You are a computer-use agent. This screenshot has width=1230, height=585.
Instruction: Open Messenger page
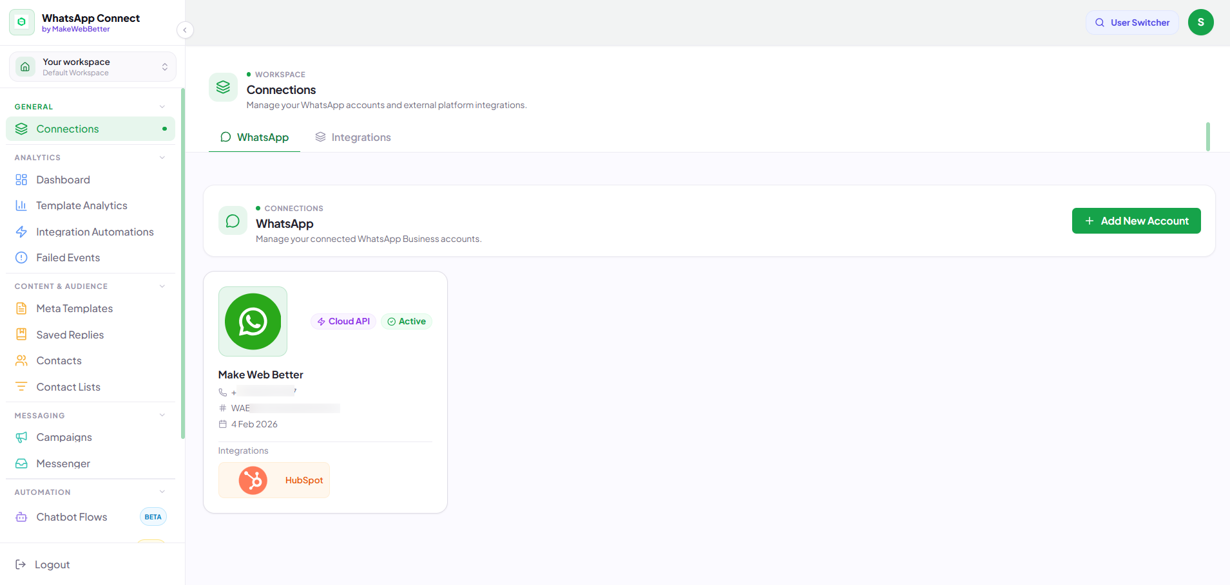[90, 463]
